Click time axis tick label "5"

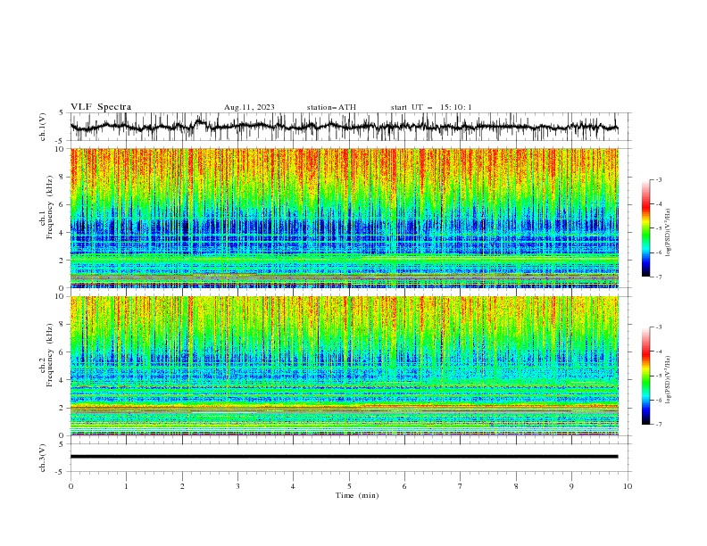coord(349,486)
